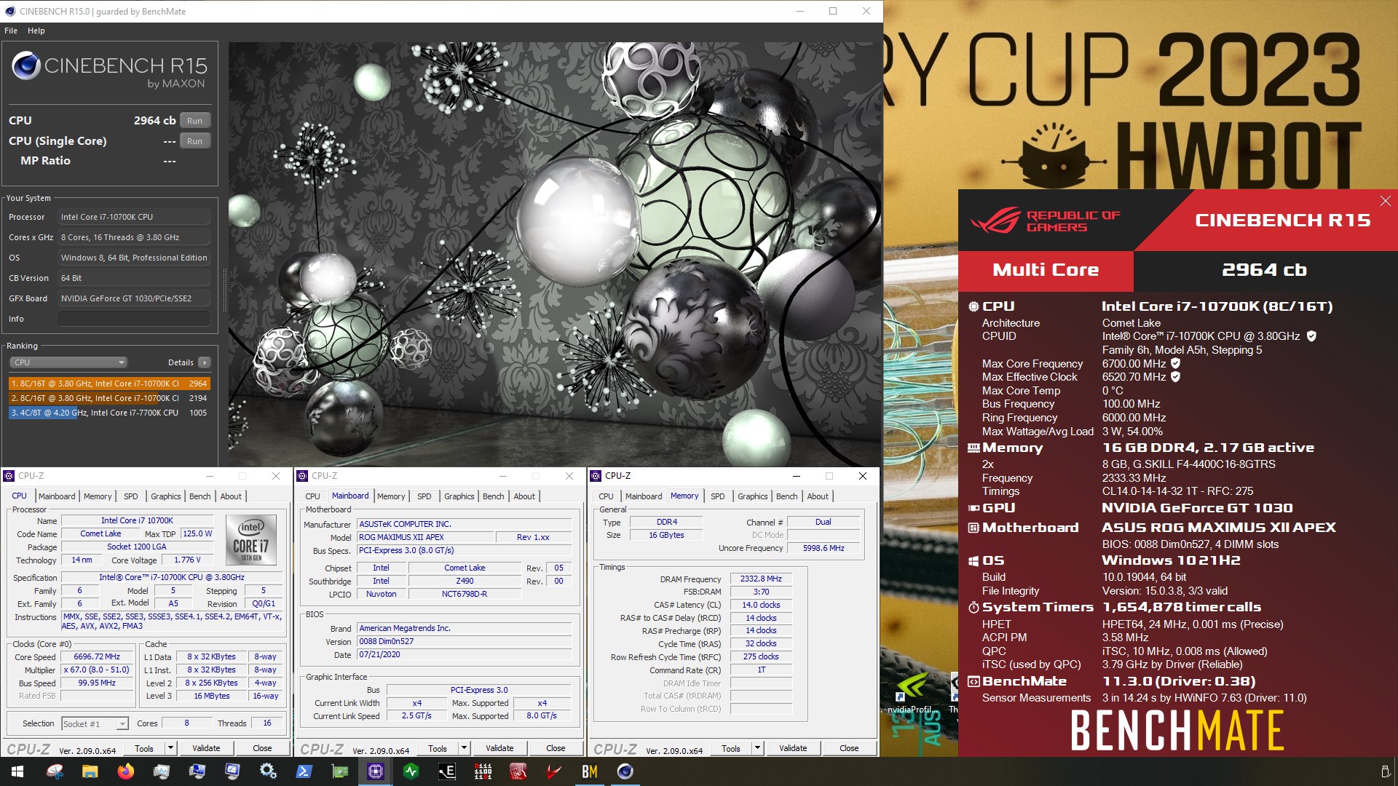Viewport: 1398px width, 786px height.
Task: Open the black E-curve taskbar icon
Action: click(x=446, y=771)
